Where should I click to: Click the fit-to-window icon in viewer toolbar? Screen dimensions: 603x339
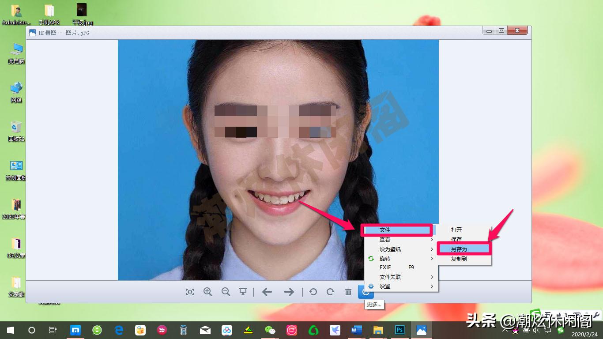(190, 292)
